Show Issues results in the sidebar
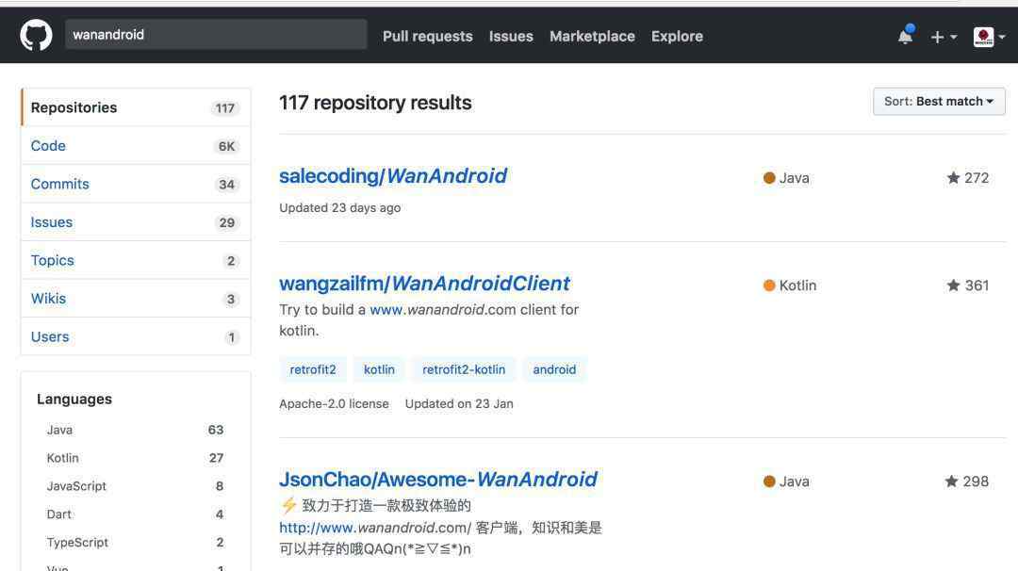 click(x=136, y=222)
